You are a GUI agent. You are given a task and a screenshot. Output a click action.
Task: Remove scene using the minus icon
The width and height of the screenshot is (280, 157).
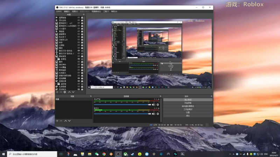[61, 121]
